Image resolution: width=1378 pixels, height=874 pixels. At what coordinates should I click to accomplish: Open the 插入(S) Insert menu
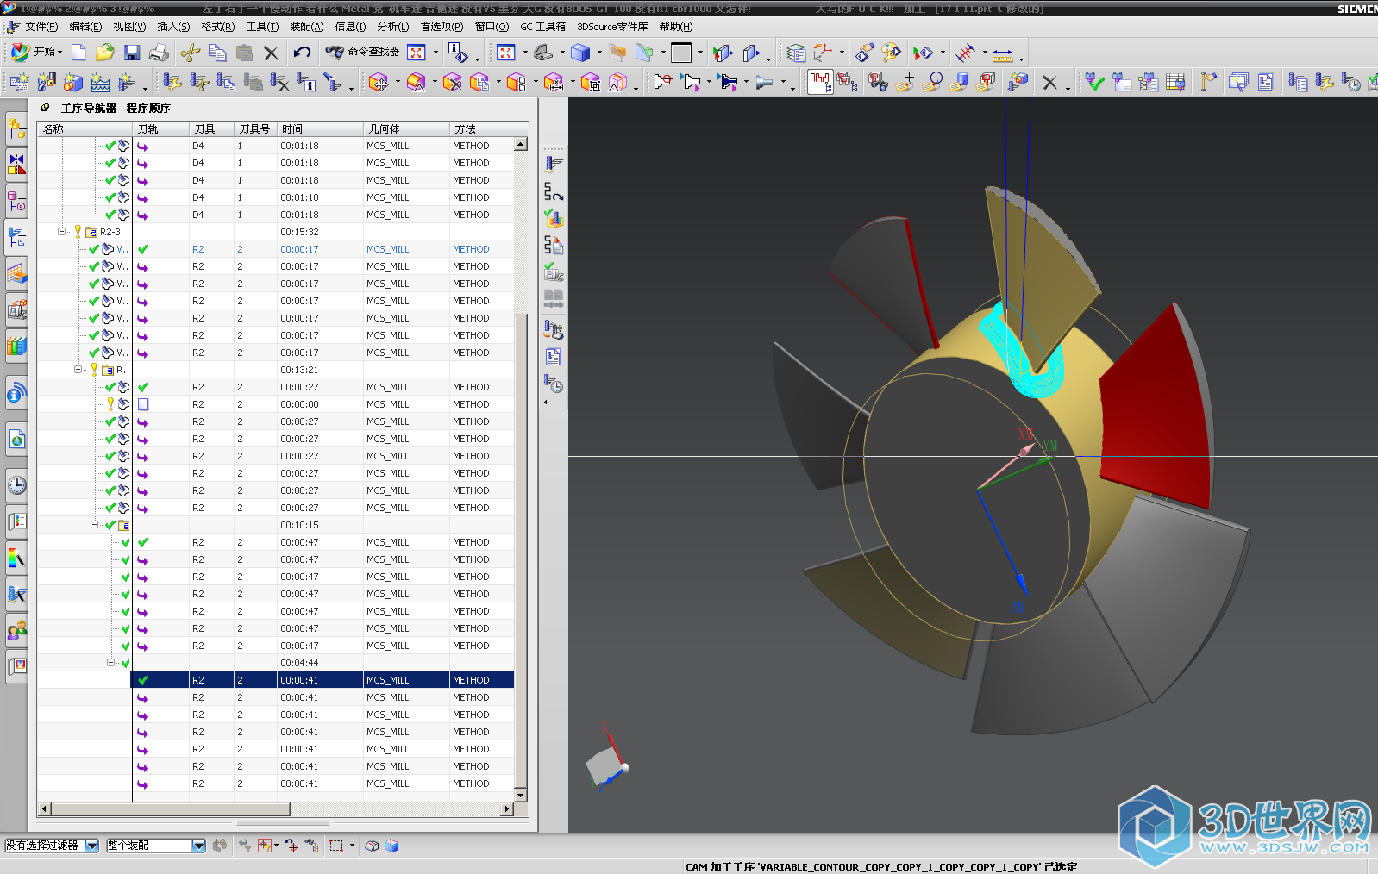(x=173, y=27)
